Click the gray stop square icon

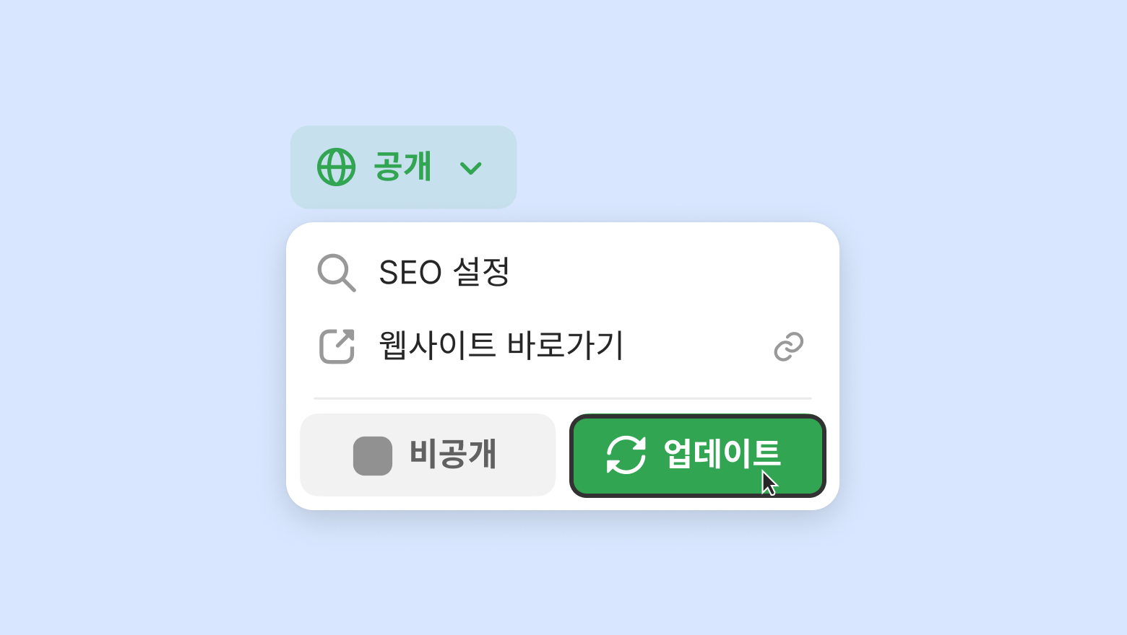click(373, 456)
